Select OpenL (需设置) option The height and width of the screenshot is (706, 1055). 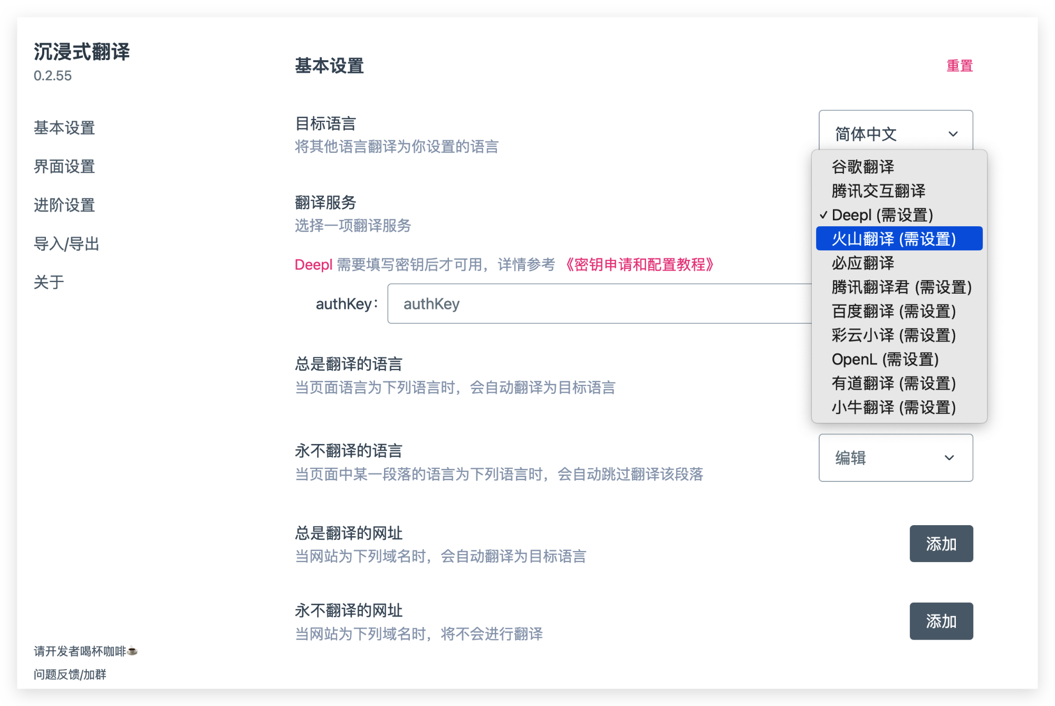coord(899,359)
